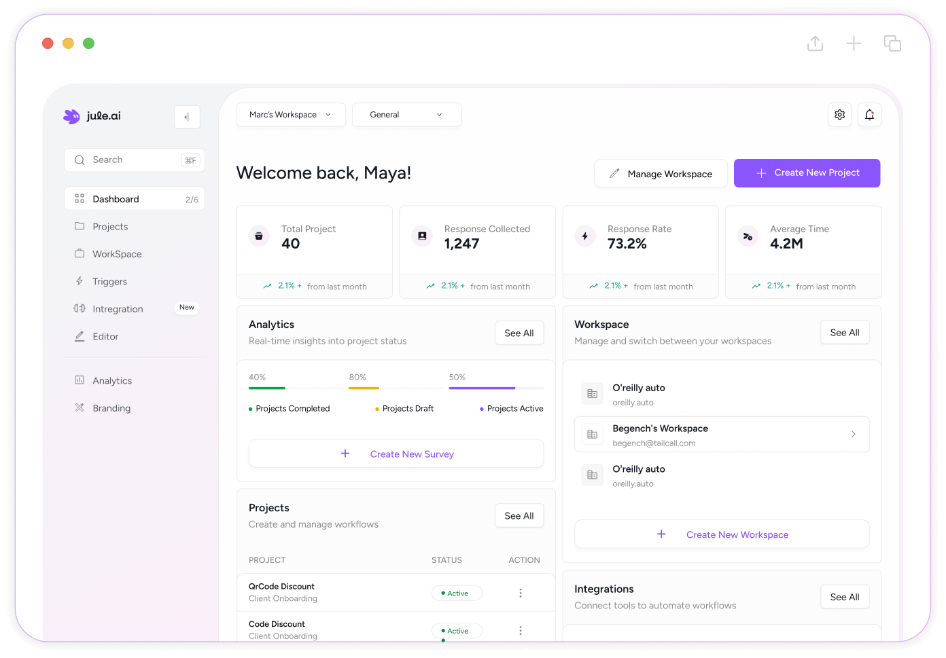This screenshot has width=946, height=658.
Task: Click Active status of Code Discount
Action: [457, 631]
